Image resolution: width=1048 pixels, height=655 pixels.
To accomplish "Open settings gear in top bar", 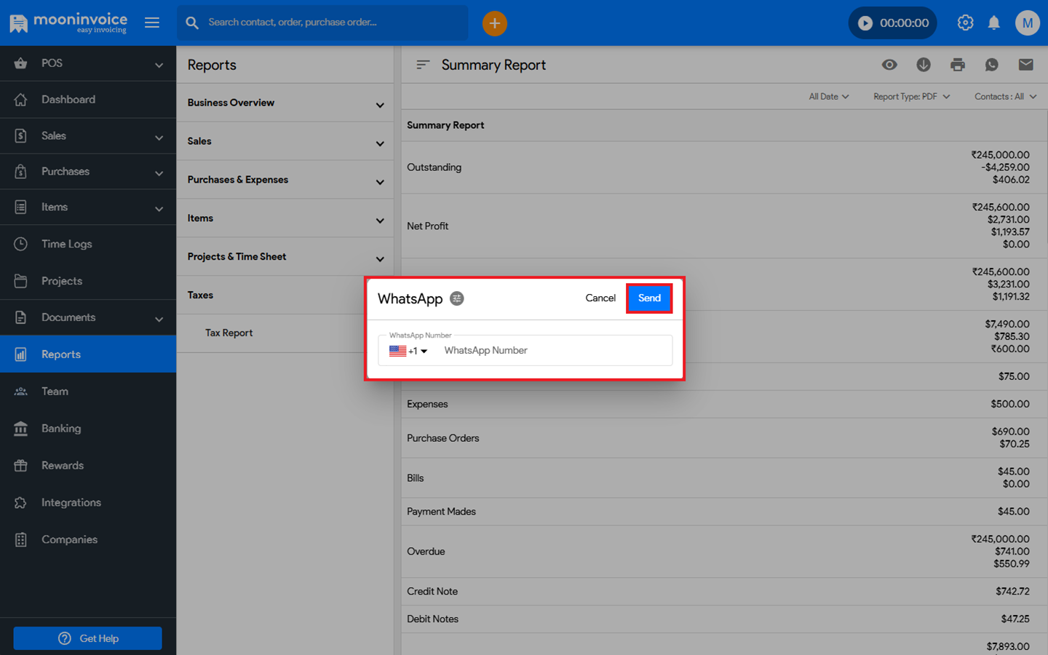I will click(x=965, y=23).
